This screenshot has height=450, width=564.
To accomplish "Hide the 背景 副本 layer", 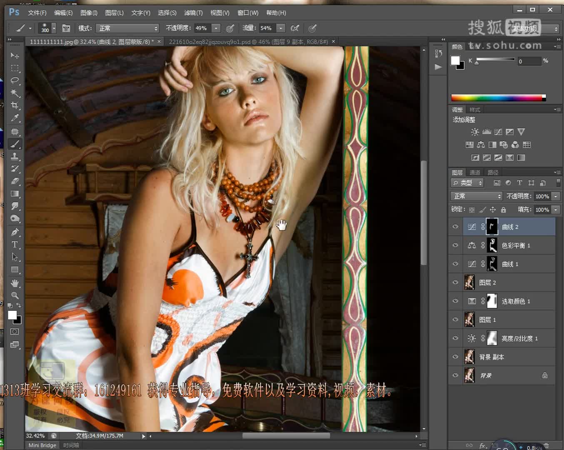I will [x=455, y=357].
